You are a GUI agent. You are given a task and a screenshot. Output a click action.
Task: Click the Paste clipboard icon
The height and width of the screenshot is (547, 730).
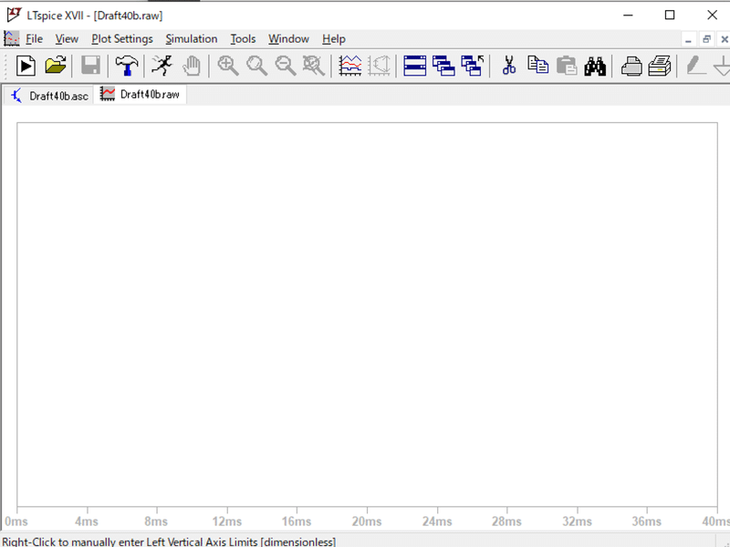point(567,66)
